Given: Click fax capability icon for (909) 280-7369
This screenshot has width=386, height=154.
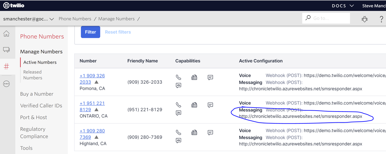Looking at the screenshot, I should [x=194, y=132].
